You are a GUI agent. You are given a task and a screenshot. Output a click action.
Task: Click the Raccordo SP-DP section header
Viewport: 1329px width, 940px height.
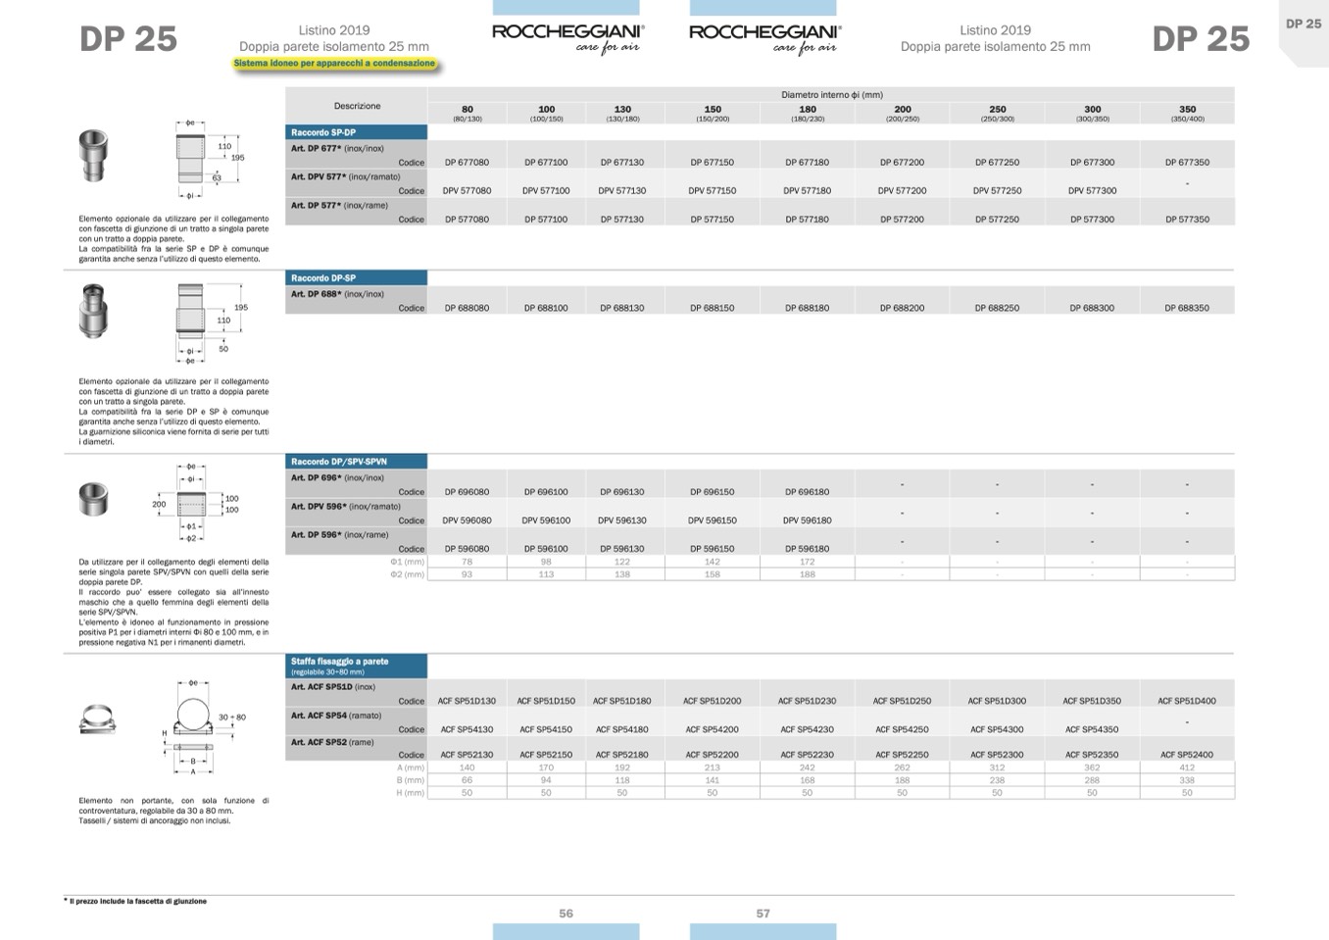pos(356,132)
